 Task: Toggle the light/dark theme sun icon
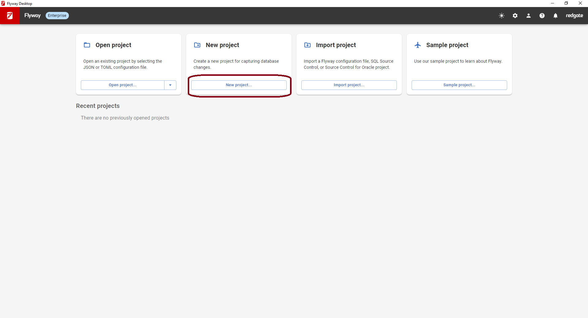point(502,16)
